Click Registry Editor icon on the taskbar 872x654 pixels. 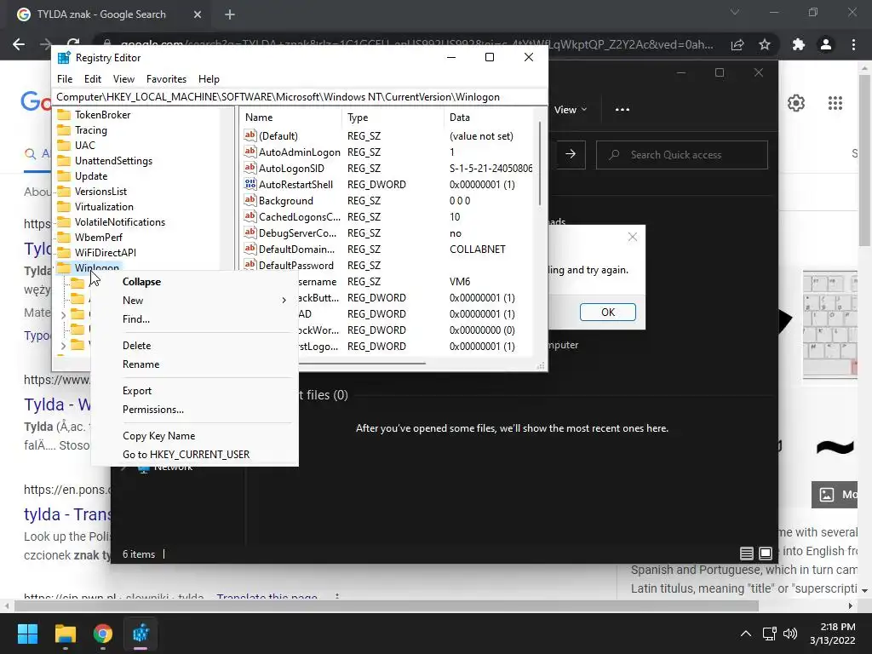click(x=141, y=634)
